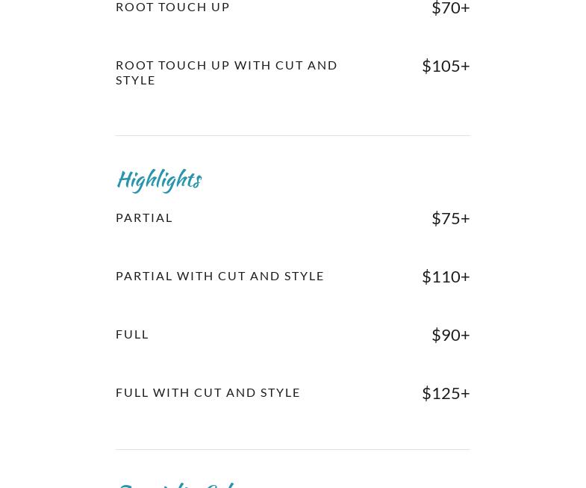Click the divider line above Highlights

(x=293, y=135)
